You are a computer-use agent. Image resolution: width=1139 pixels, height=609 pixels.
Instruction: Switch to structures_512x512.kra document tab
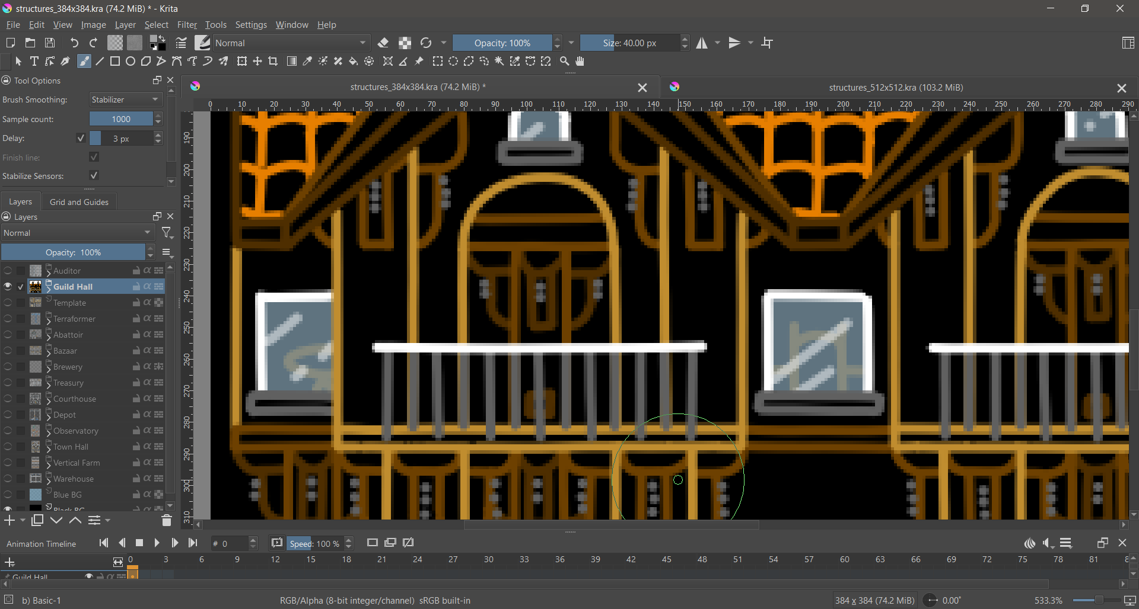pyautogui.click(x=895, y=88)
